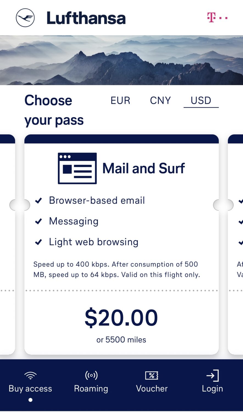Click the 'or 5500 miles' payment option

121,339
